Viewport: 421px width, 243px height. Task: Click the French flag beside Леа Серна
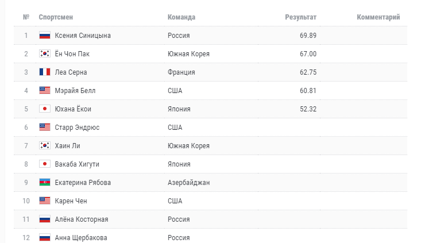(45, 72)
